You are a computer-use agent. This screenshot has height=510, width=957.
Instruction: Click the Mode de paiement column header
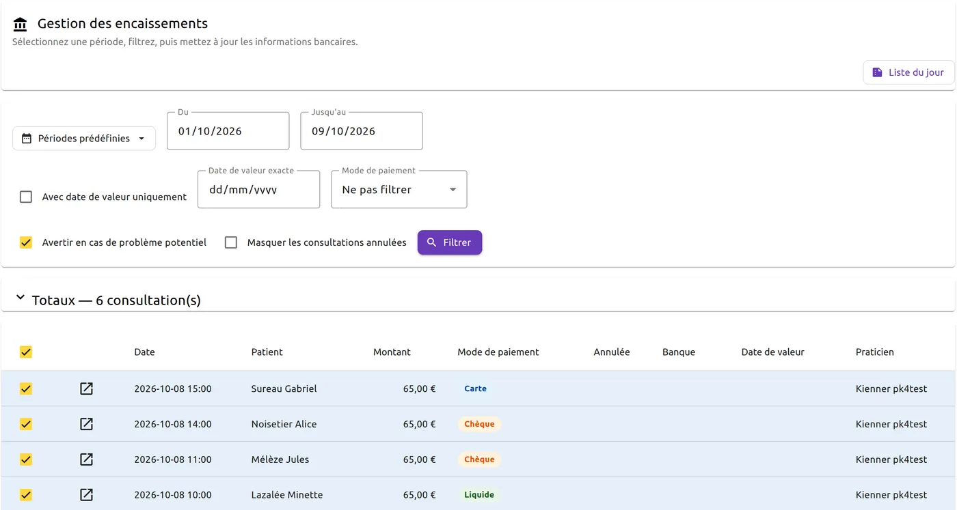click(x=498, y=352)
